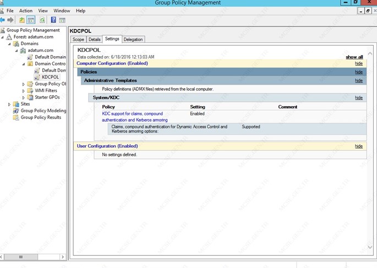Select the KDCPOL tree item

[x=50, y=77]
